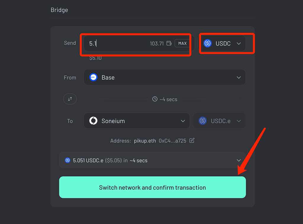Click the Base network logo

click(x=93, y=77)
